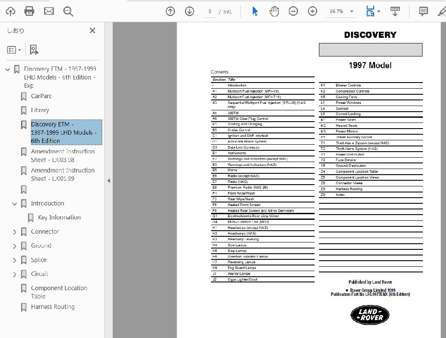Open Amendment Instruction Sheet LJ003.98 bookmark
The width and height of the screenshot is (446, 338).
tap(63, 156)
